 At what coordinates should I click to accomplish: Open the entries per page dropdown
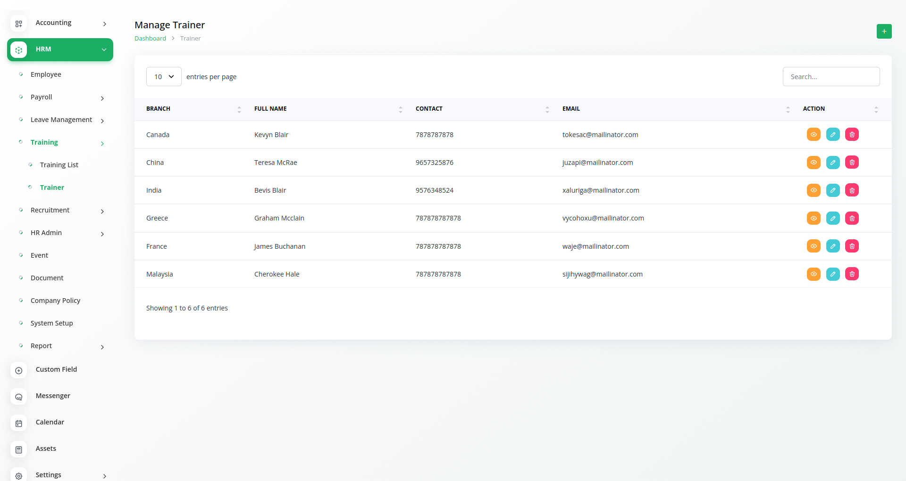point(164,77)
